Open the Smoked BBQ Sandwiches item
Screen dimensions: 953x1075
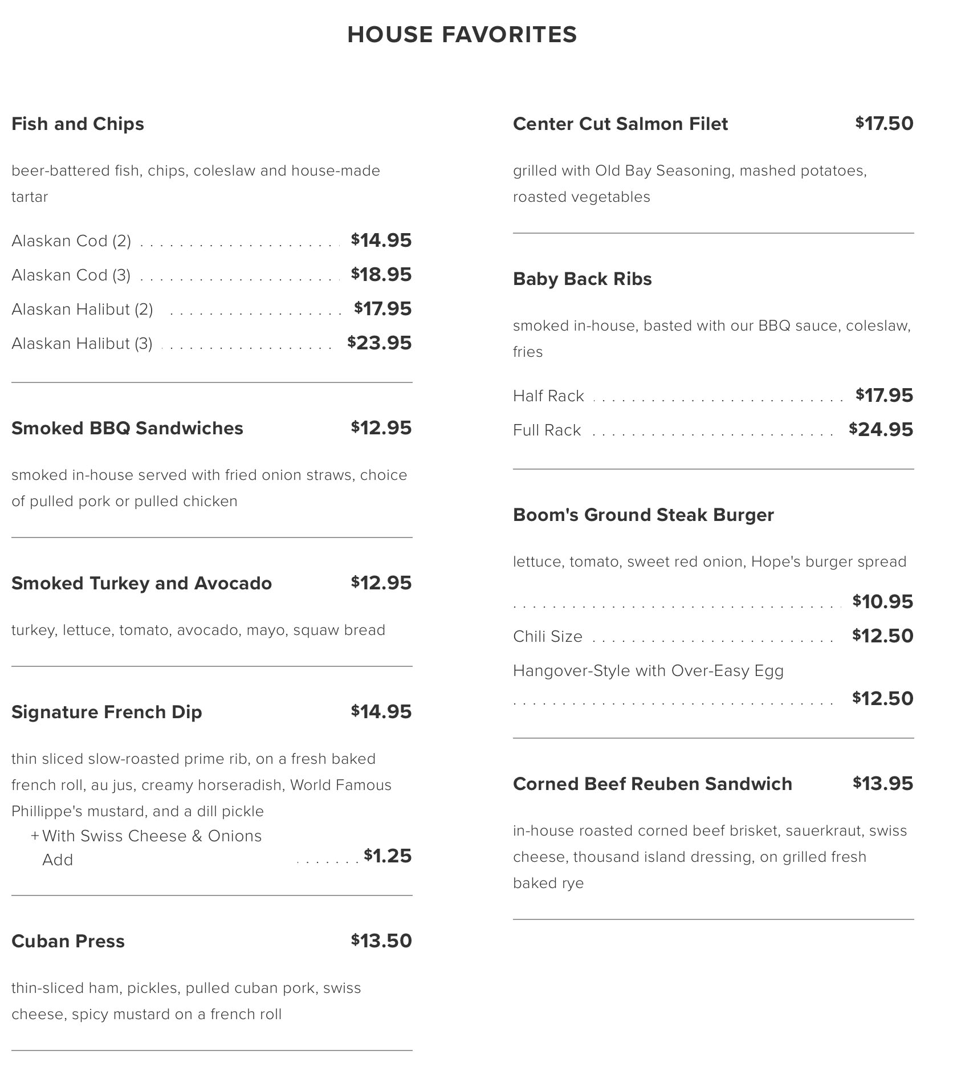pos(127,428)
